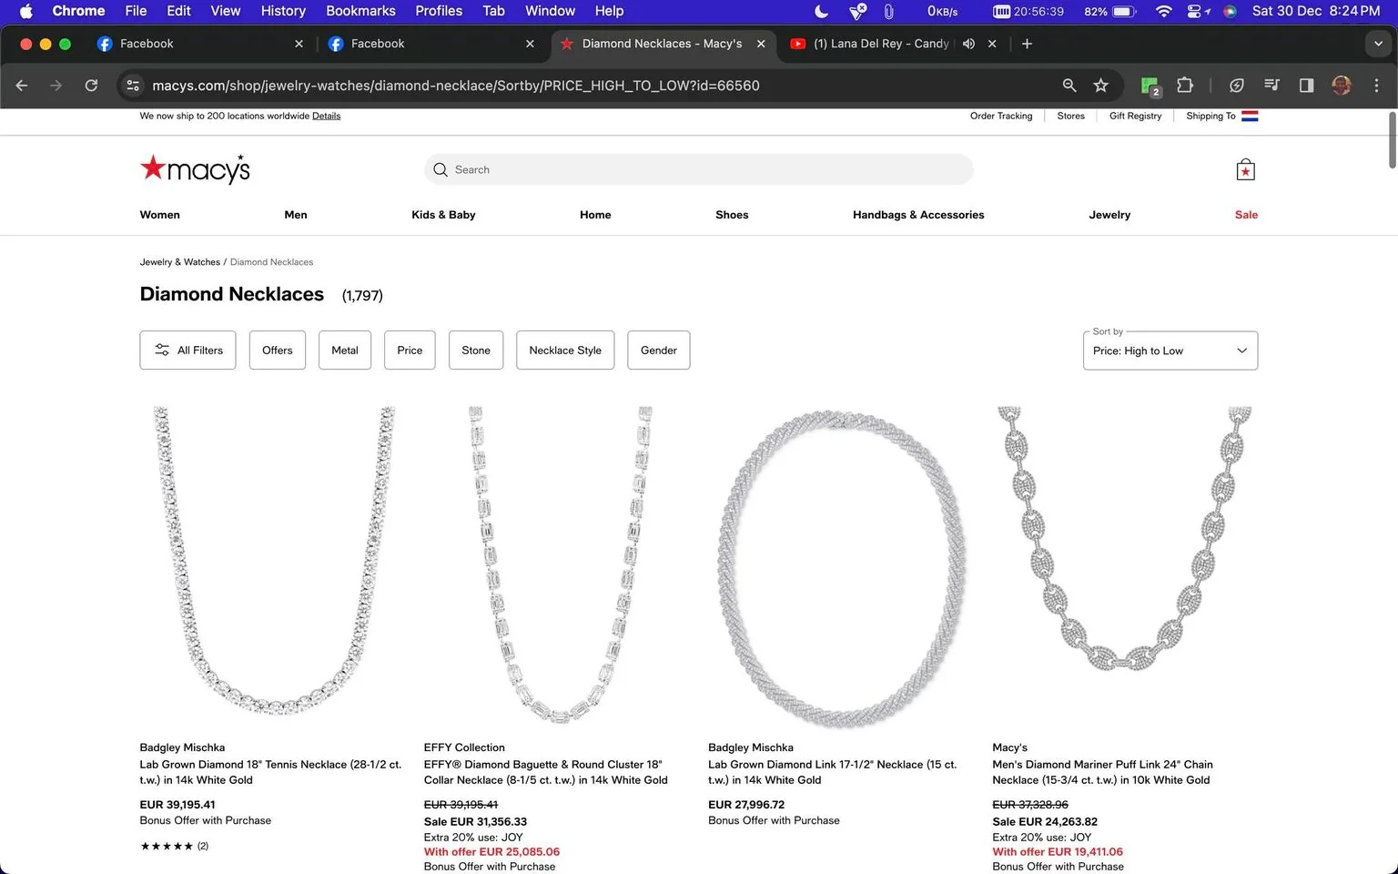Open Chrome three-dot menu
This screenshot has height=874, width=1398.
(1376, 86)
